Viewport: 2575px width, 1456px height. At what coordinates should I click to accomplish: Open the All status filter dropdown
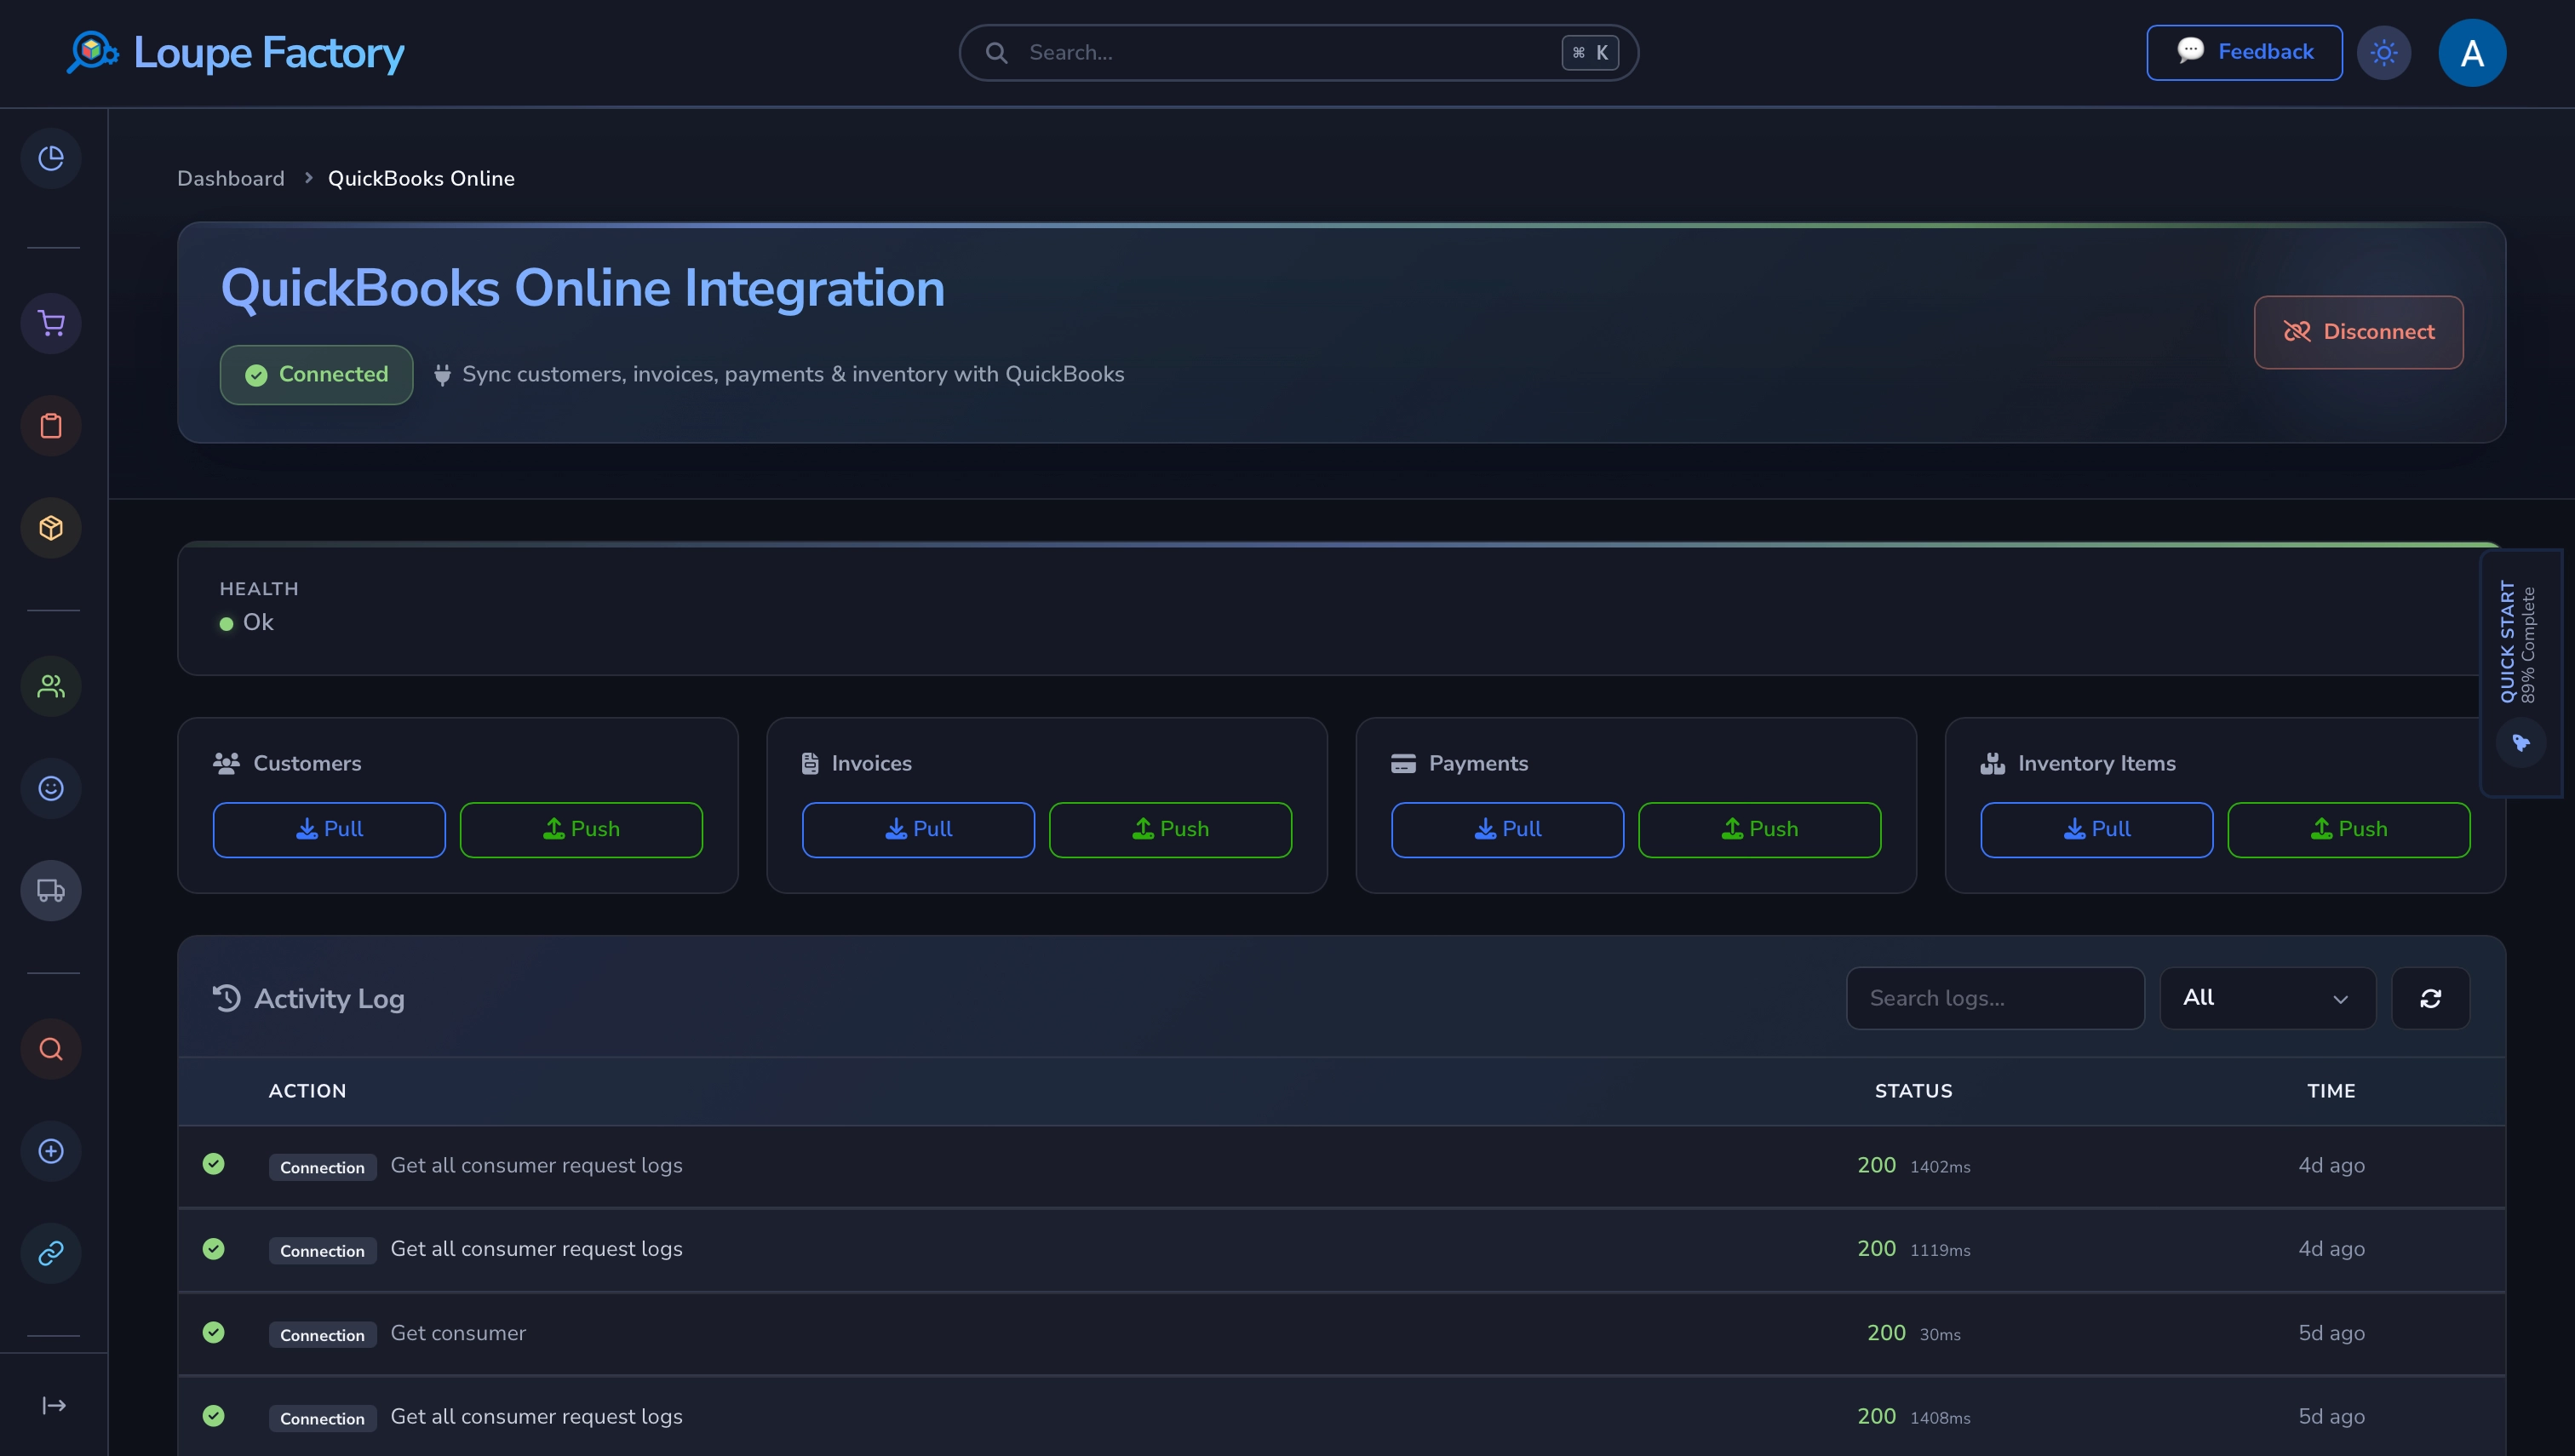(x=2267, y=998)
